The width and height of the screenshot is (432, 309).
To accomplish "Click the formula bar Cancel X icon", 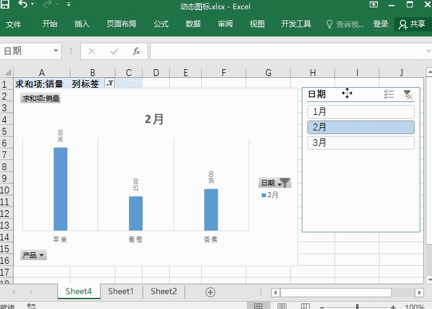I will [92, 51].
